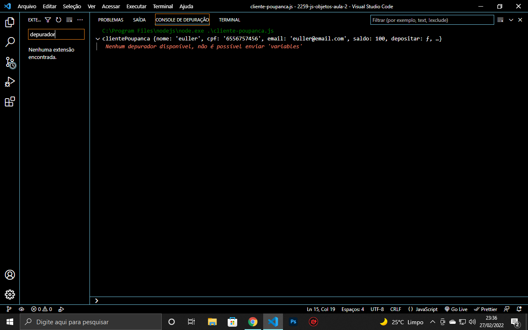Switch to the TERMINAL tab

point(229,20)
